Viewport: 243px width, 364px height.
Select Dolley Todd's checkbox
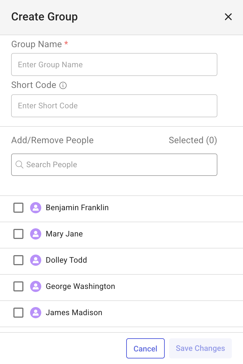(18, 260)
